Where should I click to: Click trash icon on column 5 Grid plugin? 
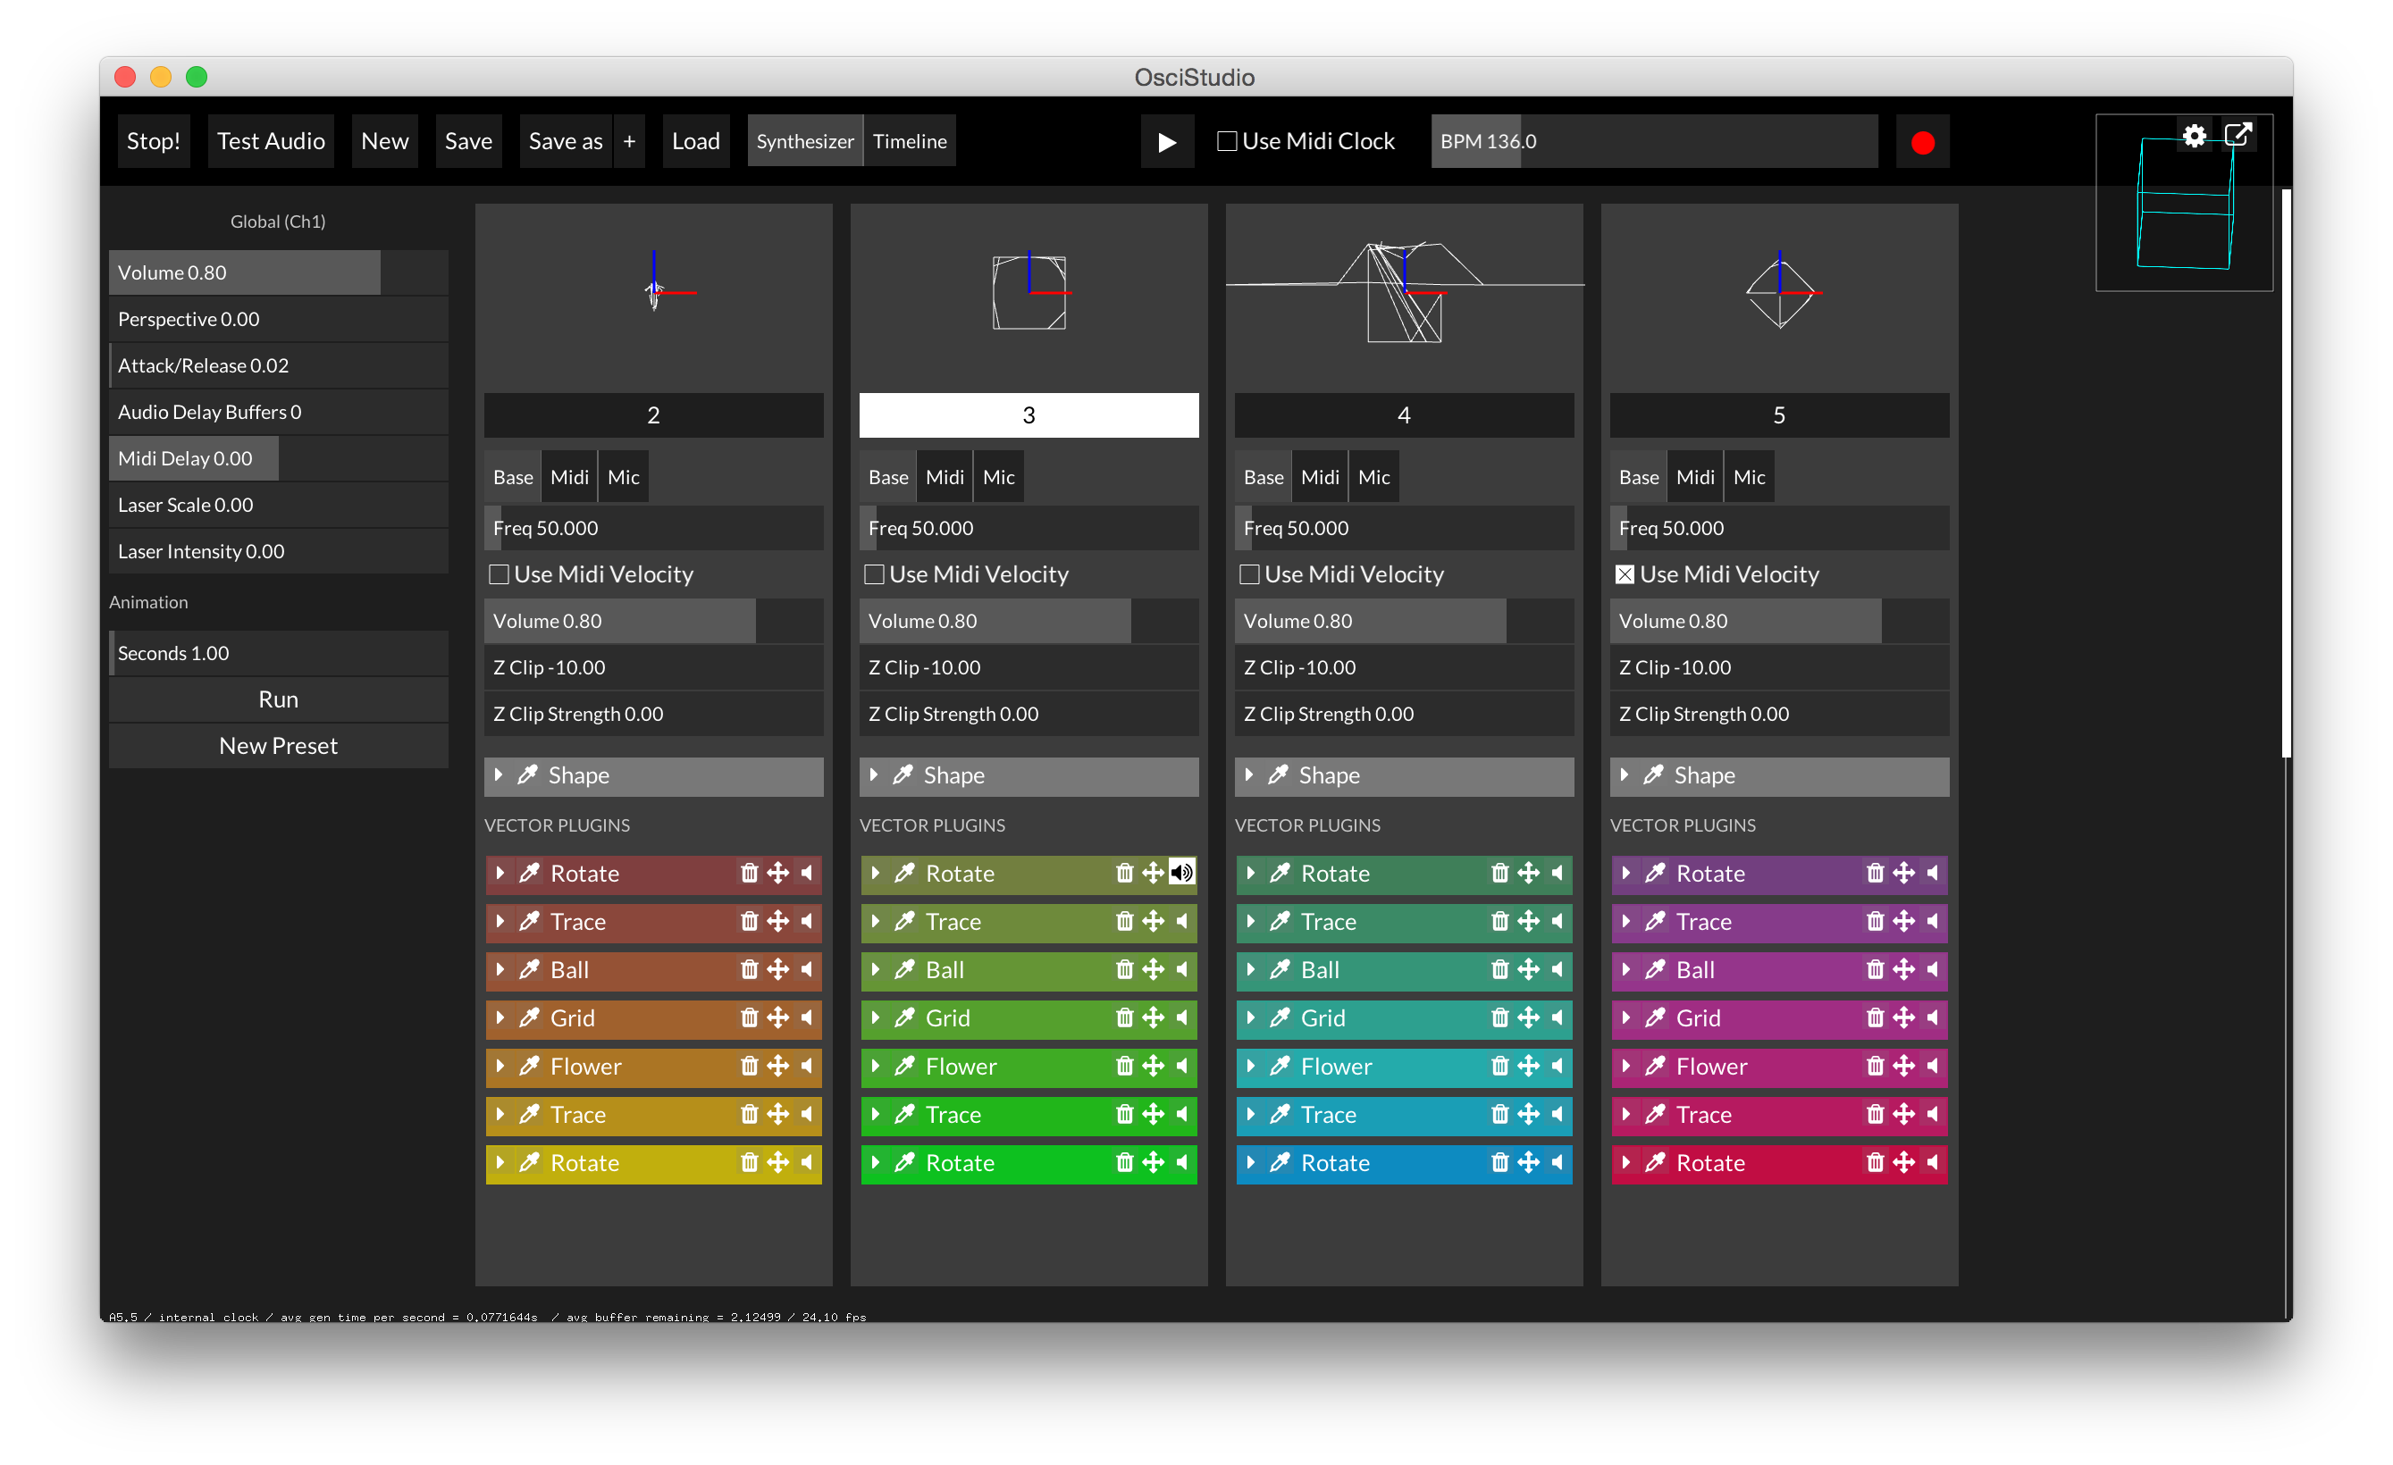click(1875, 1017)
